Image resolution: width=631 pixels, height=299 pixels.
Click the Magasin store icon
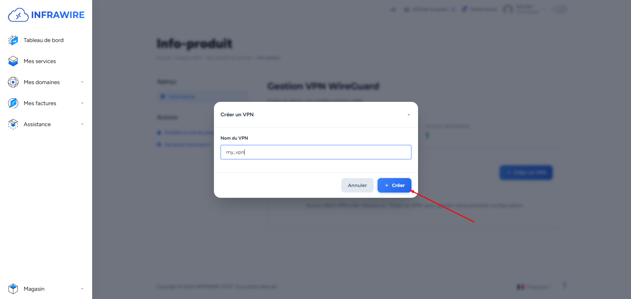coord(13,289)
